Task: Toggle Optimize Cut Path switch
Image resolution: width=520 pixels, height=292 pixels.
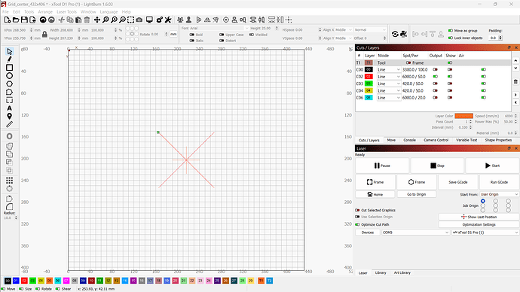Action: pyautogui.click(x=357, y=224)
